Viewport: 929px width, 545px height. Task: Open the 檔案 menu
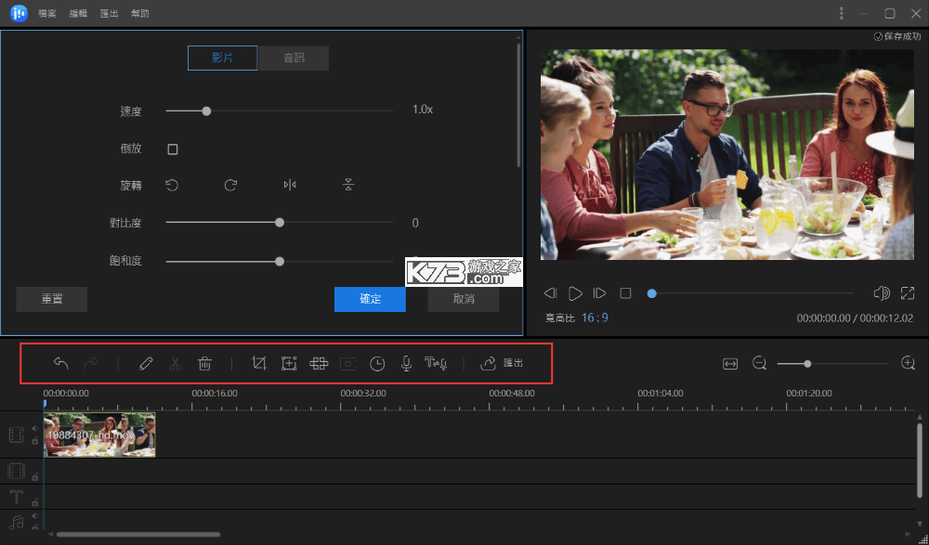[x=47, y=14]
